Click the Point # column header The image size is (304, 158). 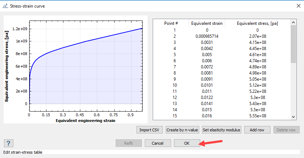click(171, 23)
